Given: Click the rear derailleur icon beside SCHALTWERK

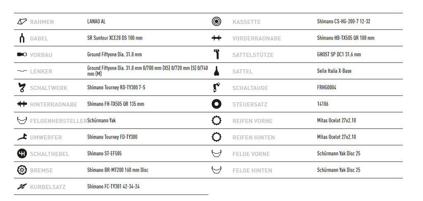Looking at the screenshot, I should 22,87.
